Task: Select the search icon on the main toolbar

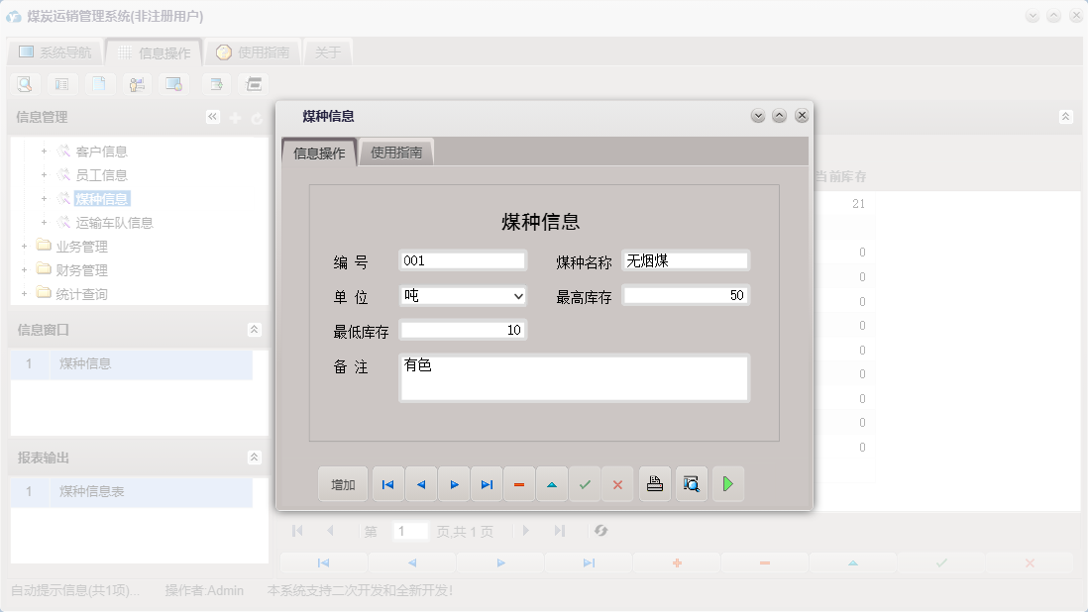Action: pyautogui.click(x=24, y=84)
